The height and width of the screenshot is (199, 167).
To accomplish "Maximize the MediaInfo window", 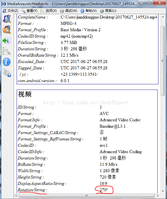I will (149, 2).
